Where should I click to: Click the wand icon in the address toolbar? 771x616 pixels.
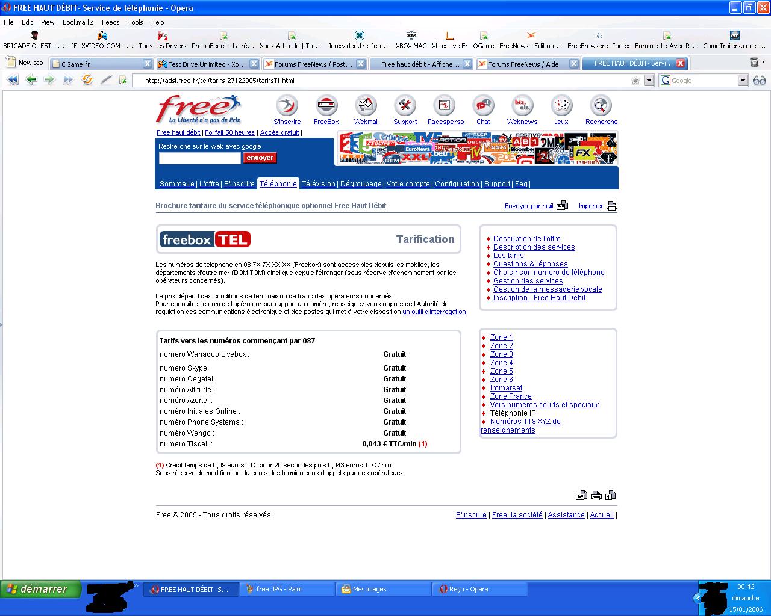coord(106,80)
